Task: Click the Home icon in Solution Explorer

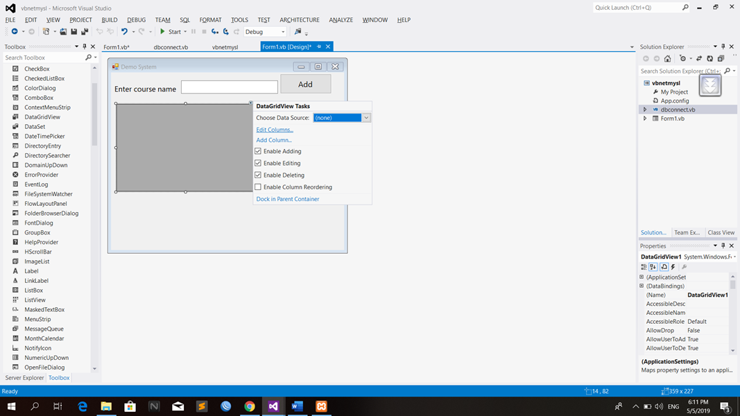Action: (x=667, y=58)
